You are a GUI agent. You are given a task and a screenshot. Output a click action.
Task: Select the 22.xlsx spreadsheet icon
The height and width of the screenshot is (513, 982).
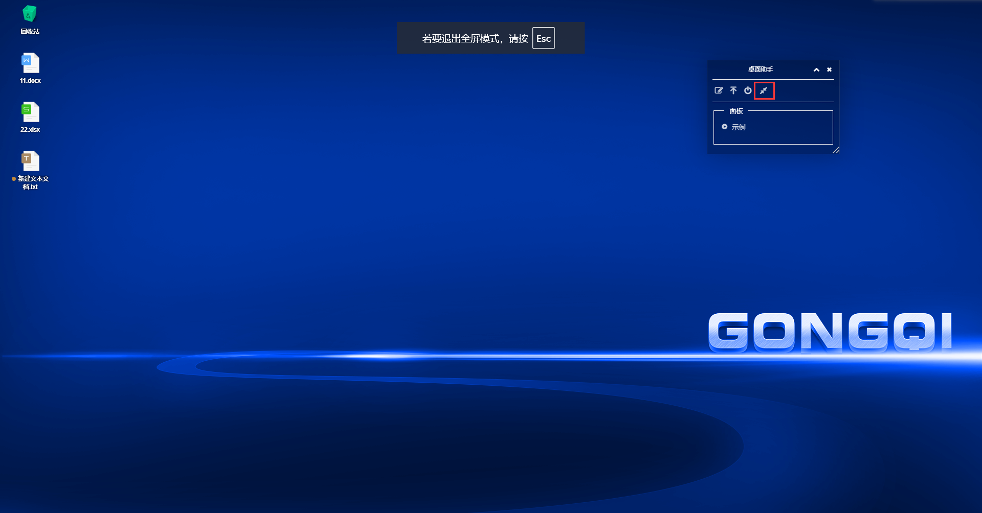point(30,112)
